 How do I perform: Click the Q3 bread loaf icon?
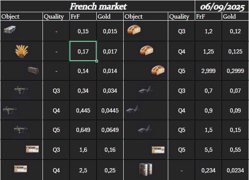[x=134, y=30]
